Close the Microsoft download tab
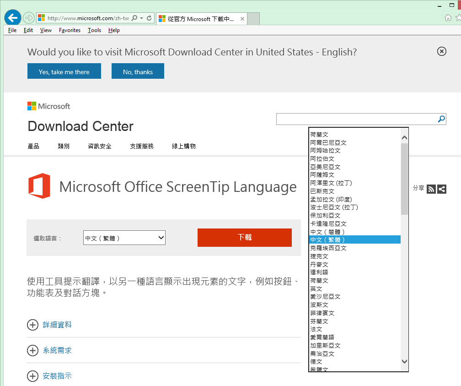Viewport: 461px width, 386px height. 242,19
